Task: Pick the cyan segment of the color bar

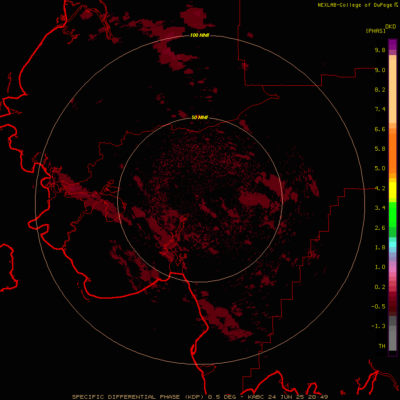Action: (x=392, y=244)
